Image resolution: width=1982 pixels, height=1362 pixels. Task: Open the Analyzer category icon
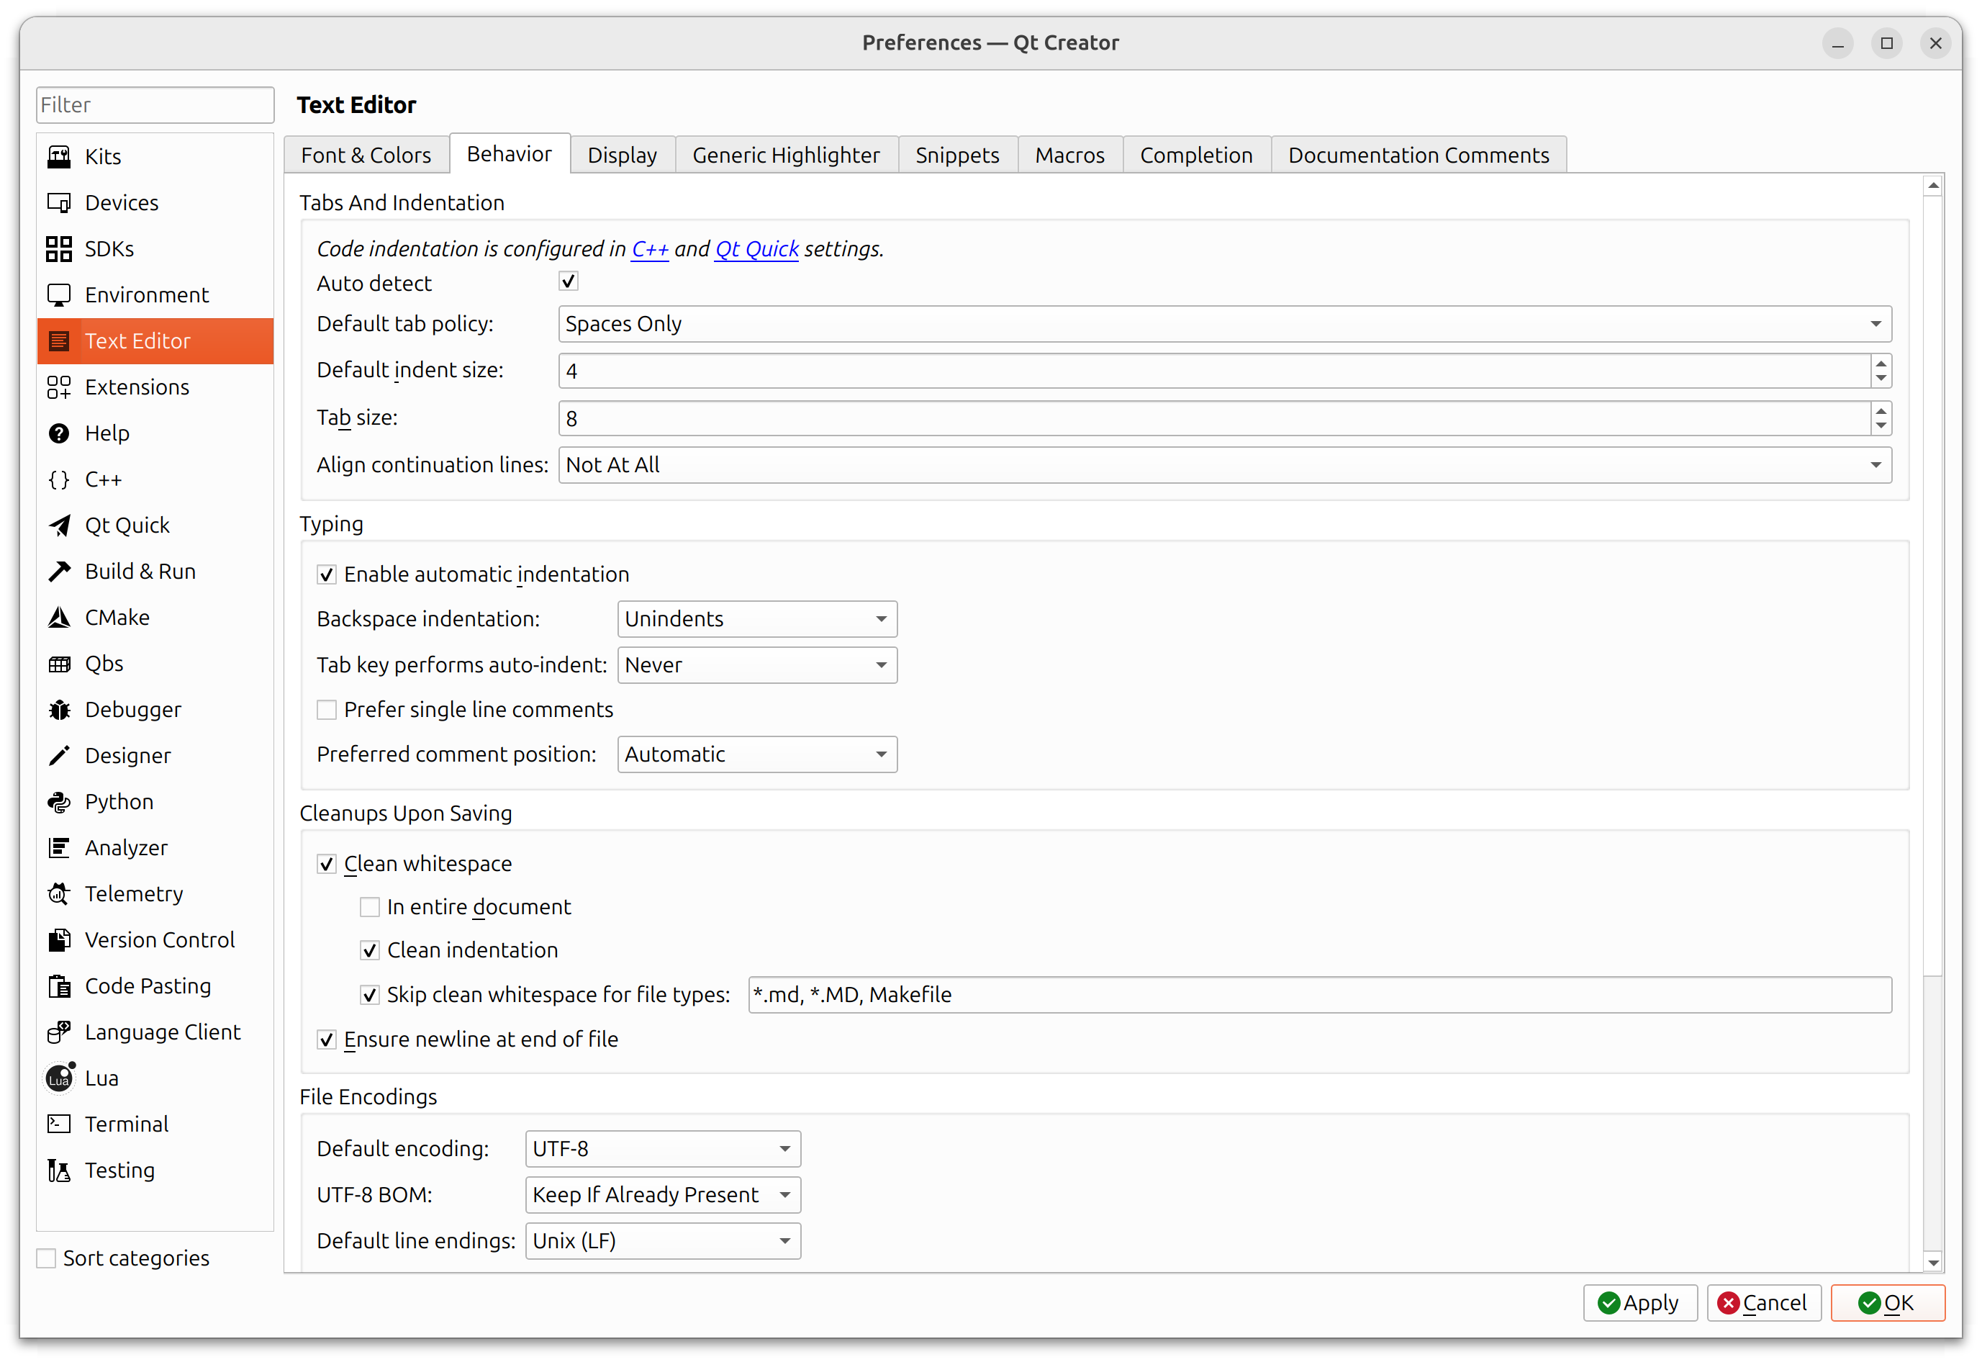click(x=59, y=848)
